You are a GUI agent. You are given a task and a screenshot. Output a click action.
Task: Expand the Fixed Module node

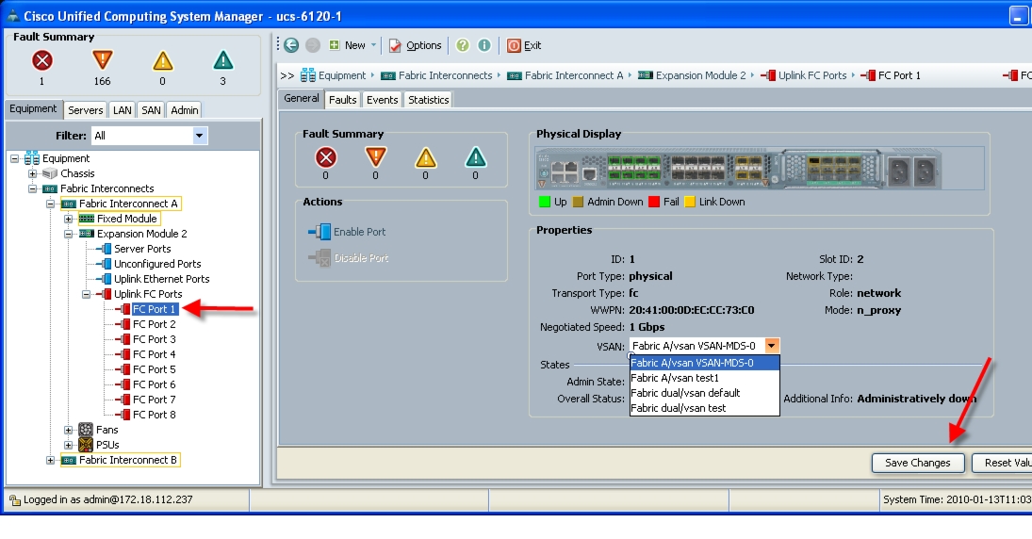[68, 220]
